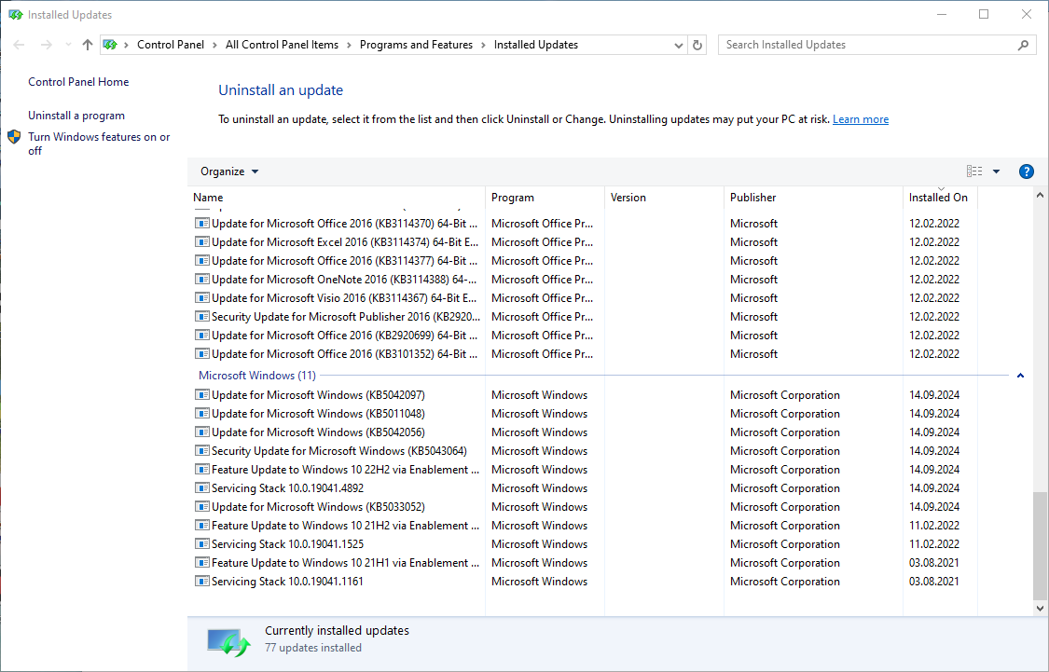Screen dimensions: 1049x672
Task: Select icon of Office update KB2920699
Action: (202, 336)
